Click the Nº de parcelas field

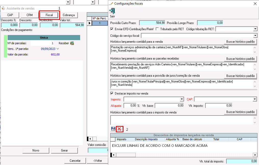click(x=42, y=43)
